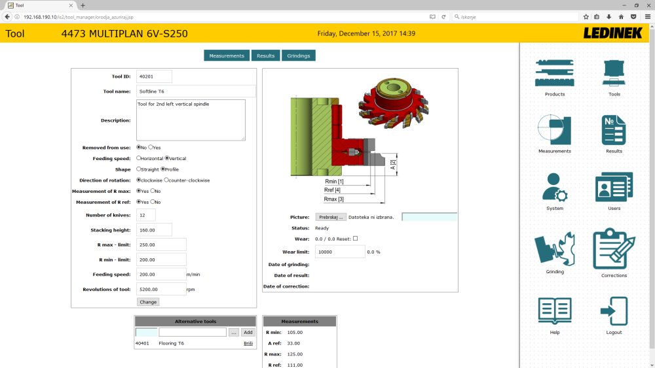The image size is (655, 368).
Task: Click the Feeding speed value field
Action: click(x=161, y=275)
